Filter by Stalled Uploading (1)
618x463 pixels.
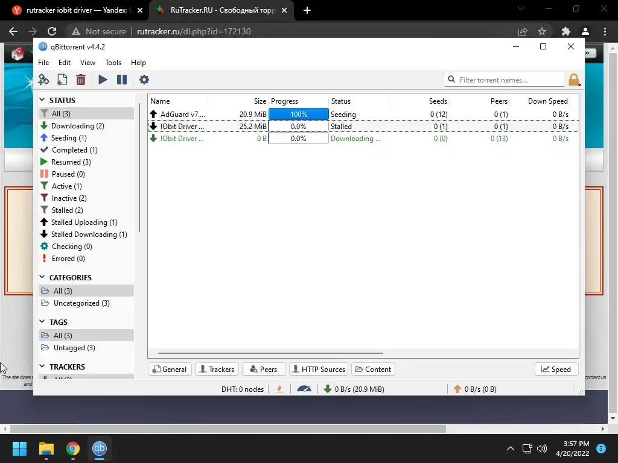tap(86, 222)
